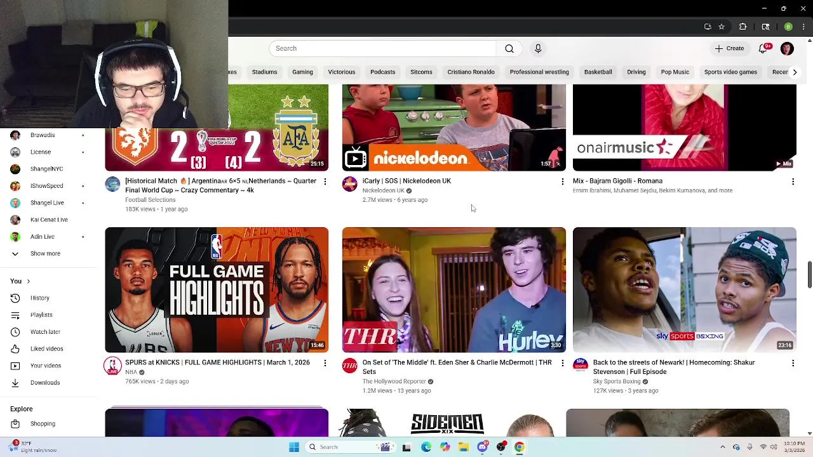Click the install app icon in address bar

pyautogui.click(x=708, y=27)
